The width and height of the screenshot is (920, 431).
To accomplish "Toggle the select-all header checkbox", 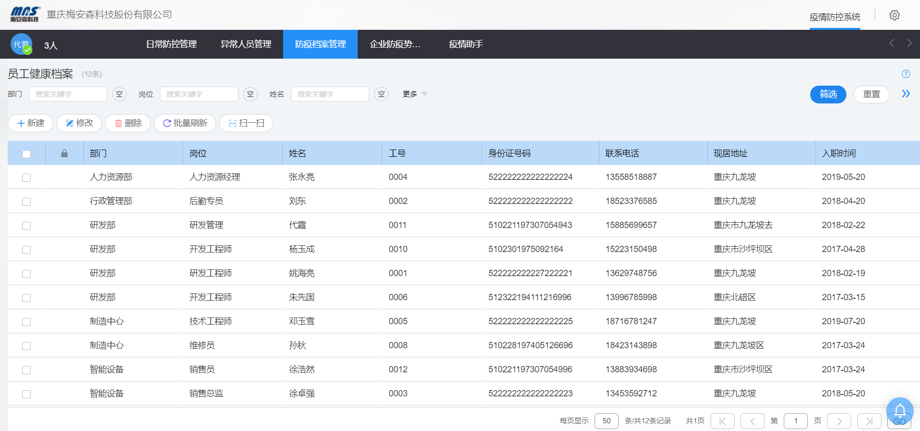I will (x=26, y=154).
